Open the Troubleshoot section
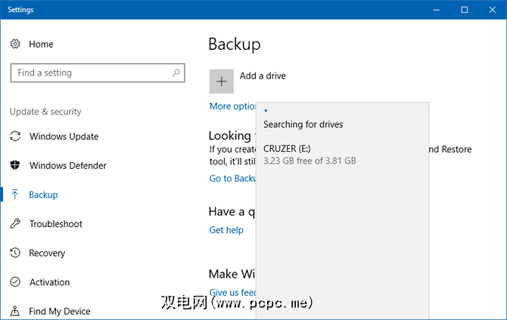 click(x=55, y=224)
